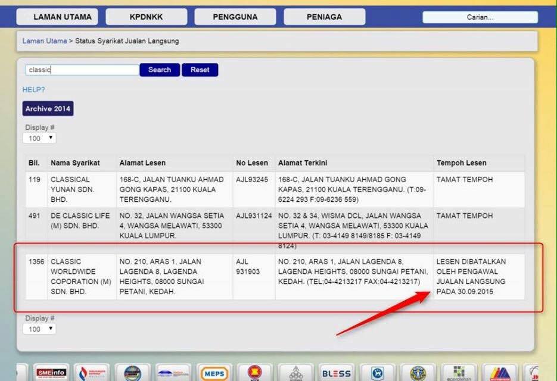Open the ASEAN emblem logo link
This screenshot has height=381, width=557.
pyautogui.click(x=255, y=373)
